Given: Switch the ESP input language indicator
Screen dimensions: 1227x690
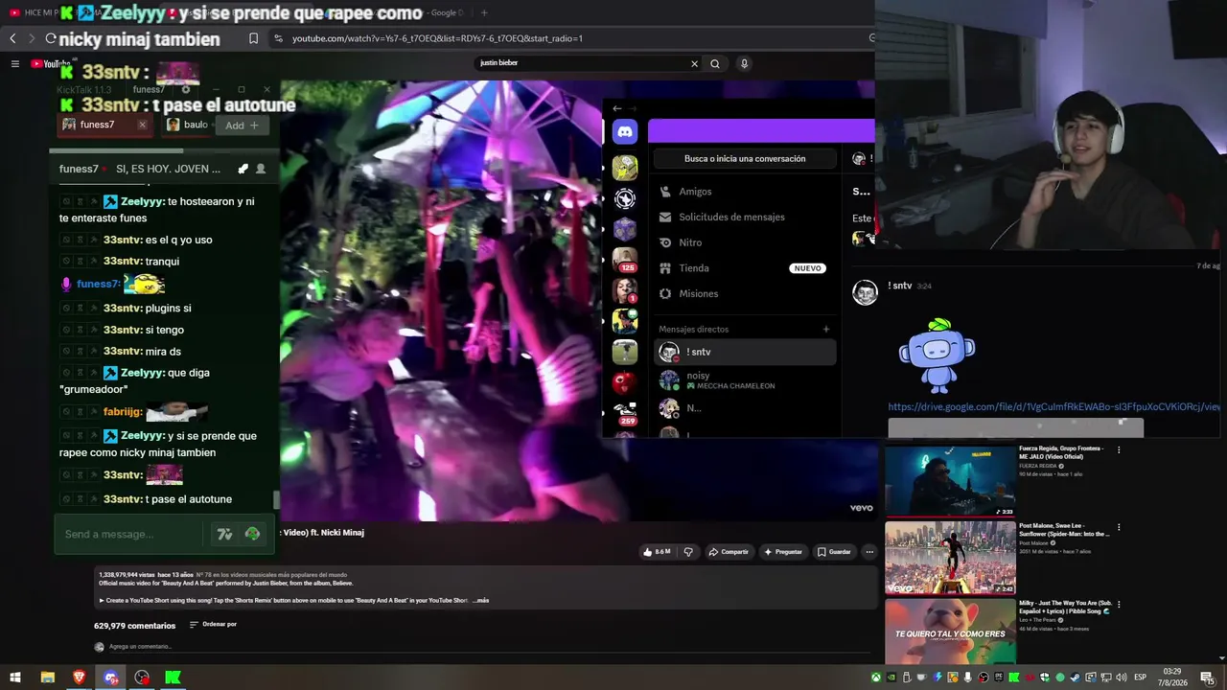Looking at the screenshot, I should coord(1141,678).
